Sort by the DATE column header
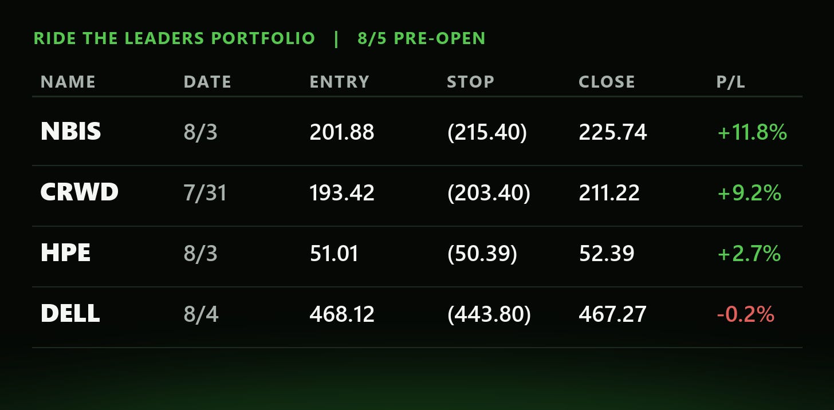Image resolution: width=834 pixels, height=410 pixels. [x=207, y=82]
